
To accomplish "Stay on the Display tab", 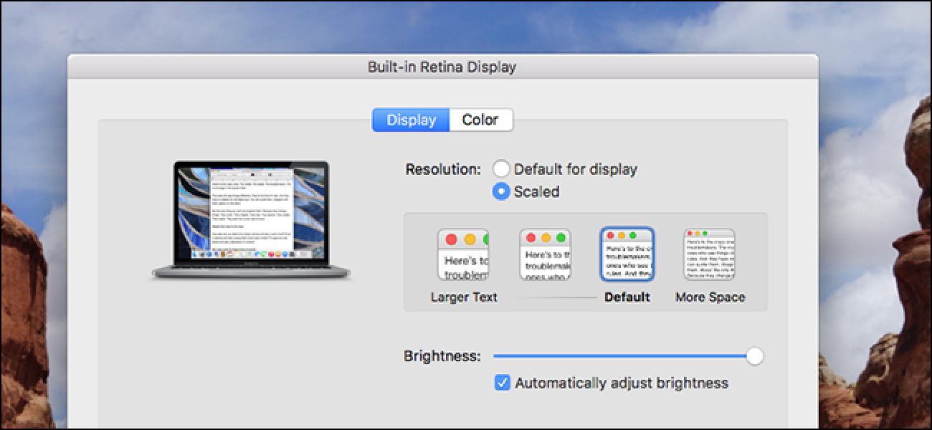I will coord(410,120).
